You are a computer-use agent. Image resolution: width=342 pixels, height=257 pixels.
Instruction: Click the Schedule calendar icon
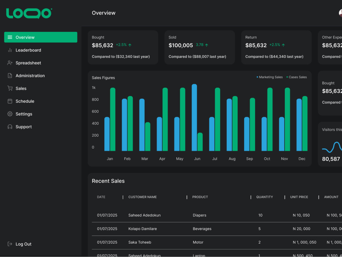tap(10, 101)
